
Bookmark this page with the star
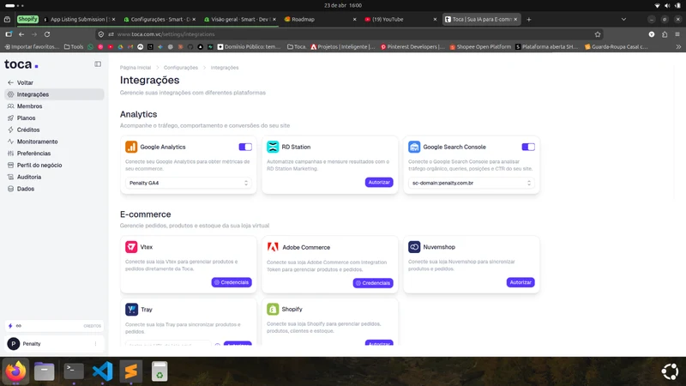point(598,34)
